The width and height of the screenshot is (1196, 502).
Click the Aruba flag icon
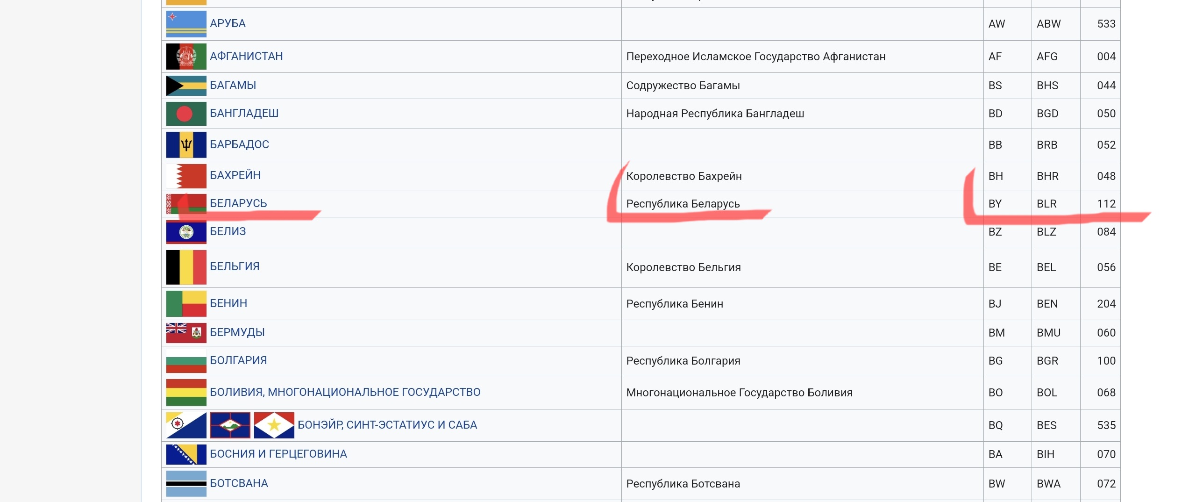[186, 24]
